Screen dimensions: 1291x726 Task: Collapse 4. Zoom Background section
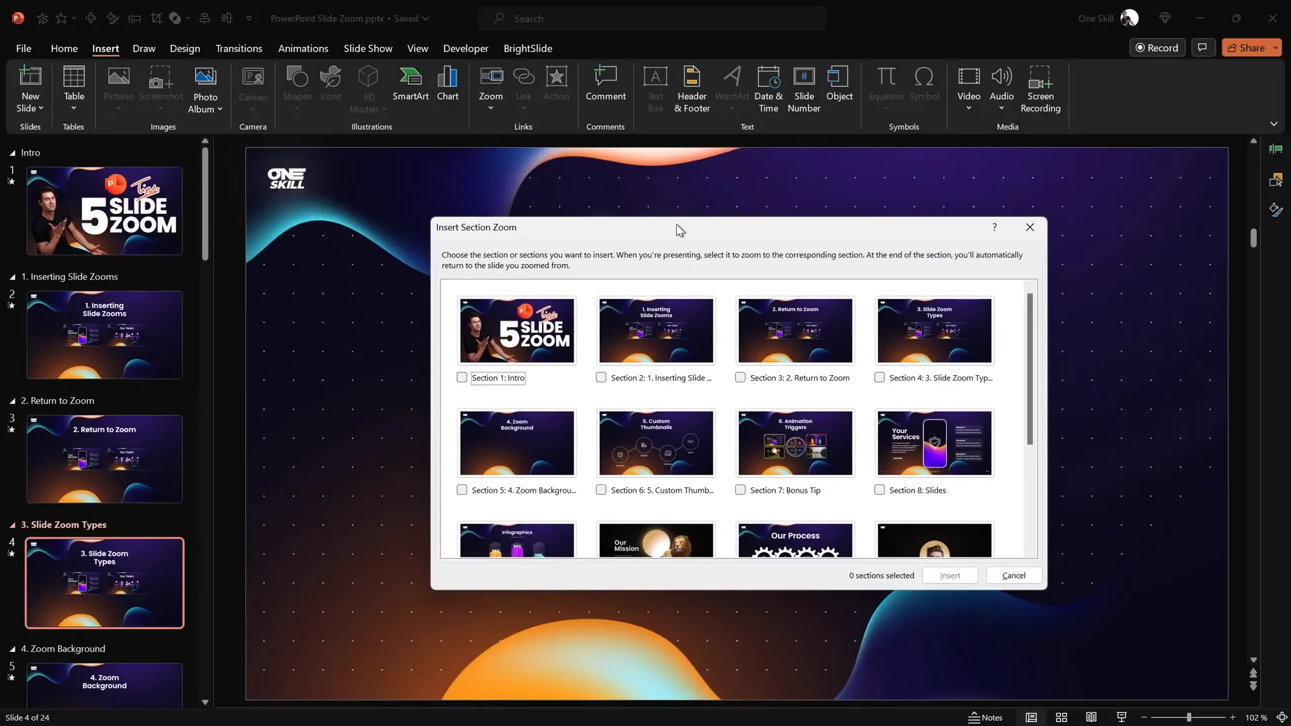12,649
